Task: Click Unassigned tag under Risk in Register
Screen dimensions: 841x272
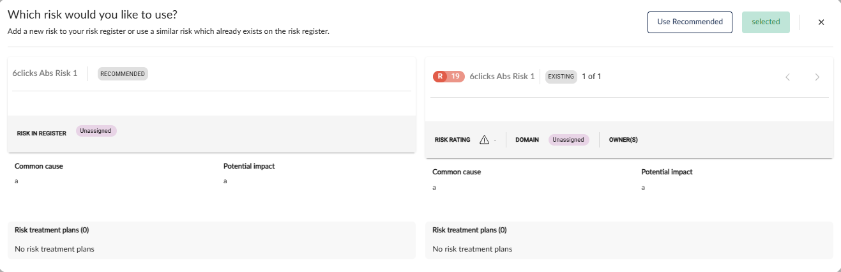Action: 96,131
